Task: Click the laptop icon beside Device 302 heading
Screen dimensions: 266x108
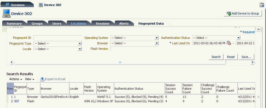Action: tap(6, 13)
